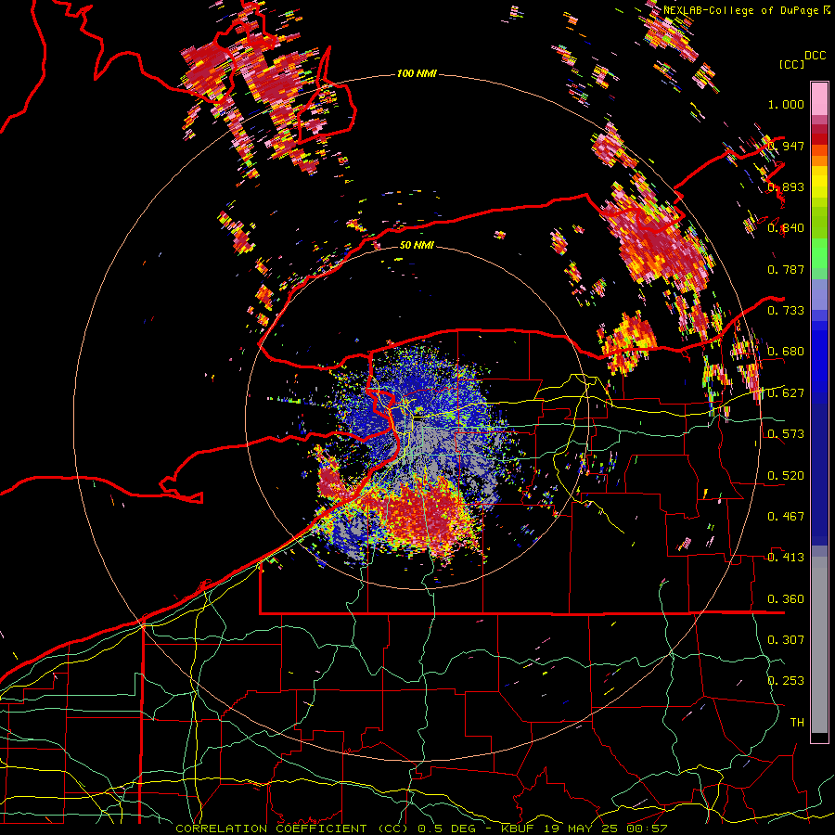Click the 0.947 legend value
The height and width of the screenshot is (835, 835).
[786, 146]
